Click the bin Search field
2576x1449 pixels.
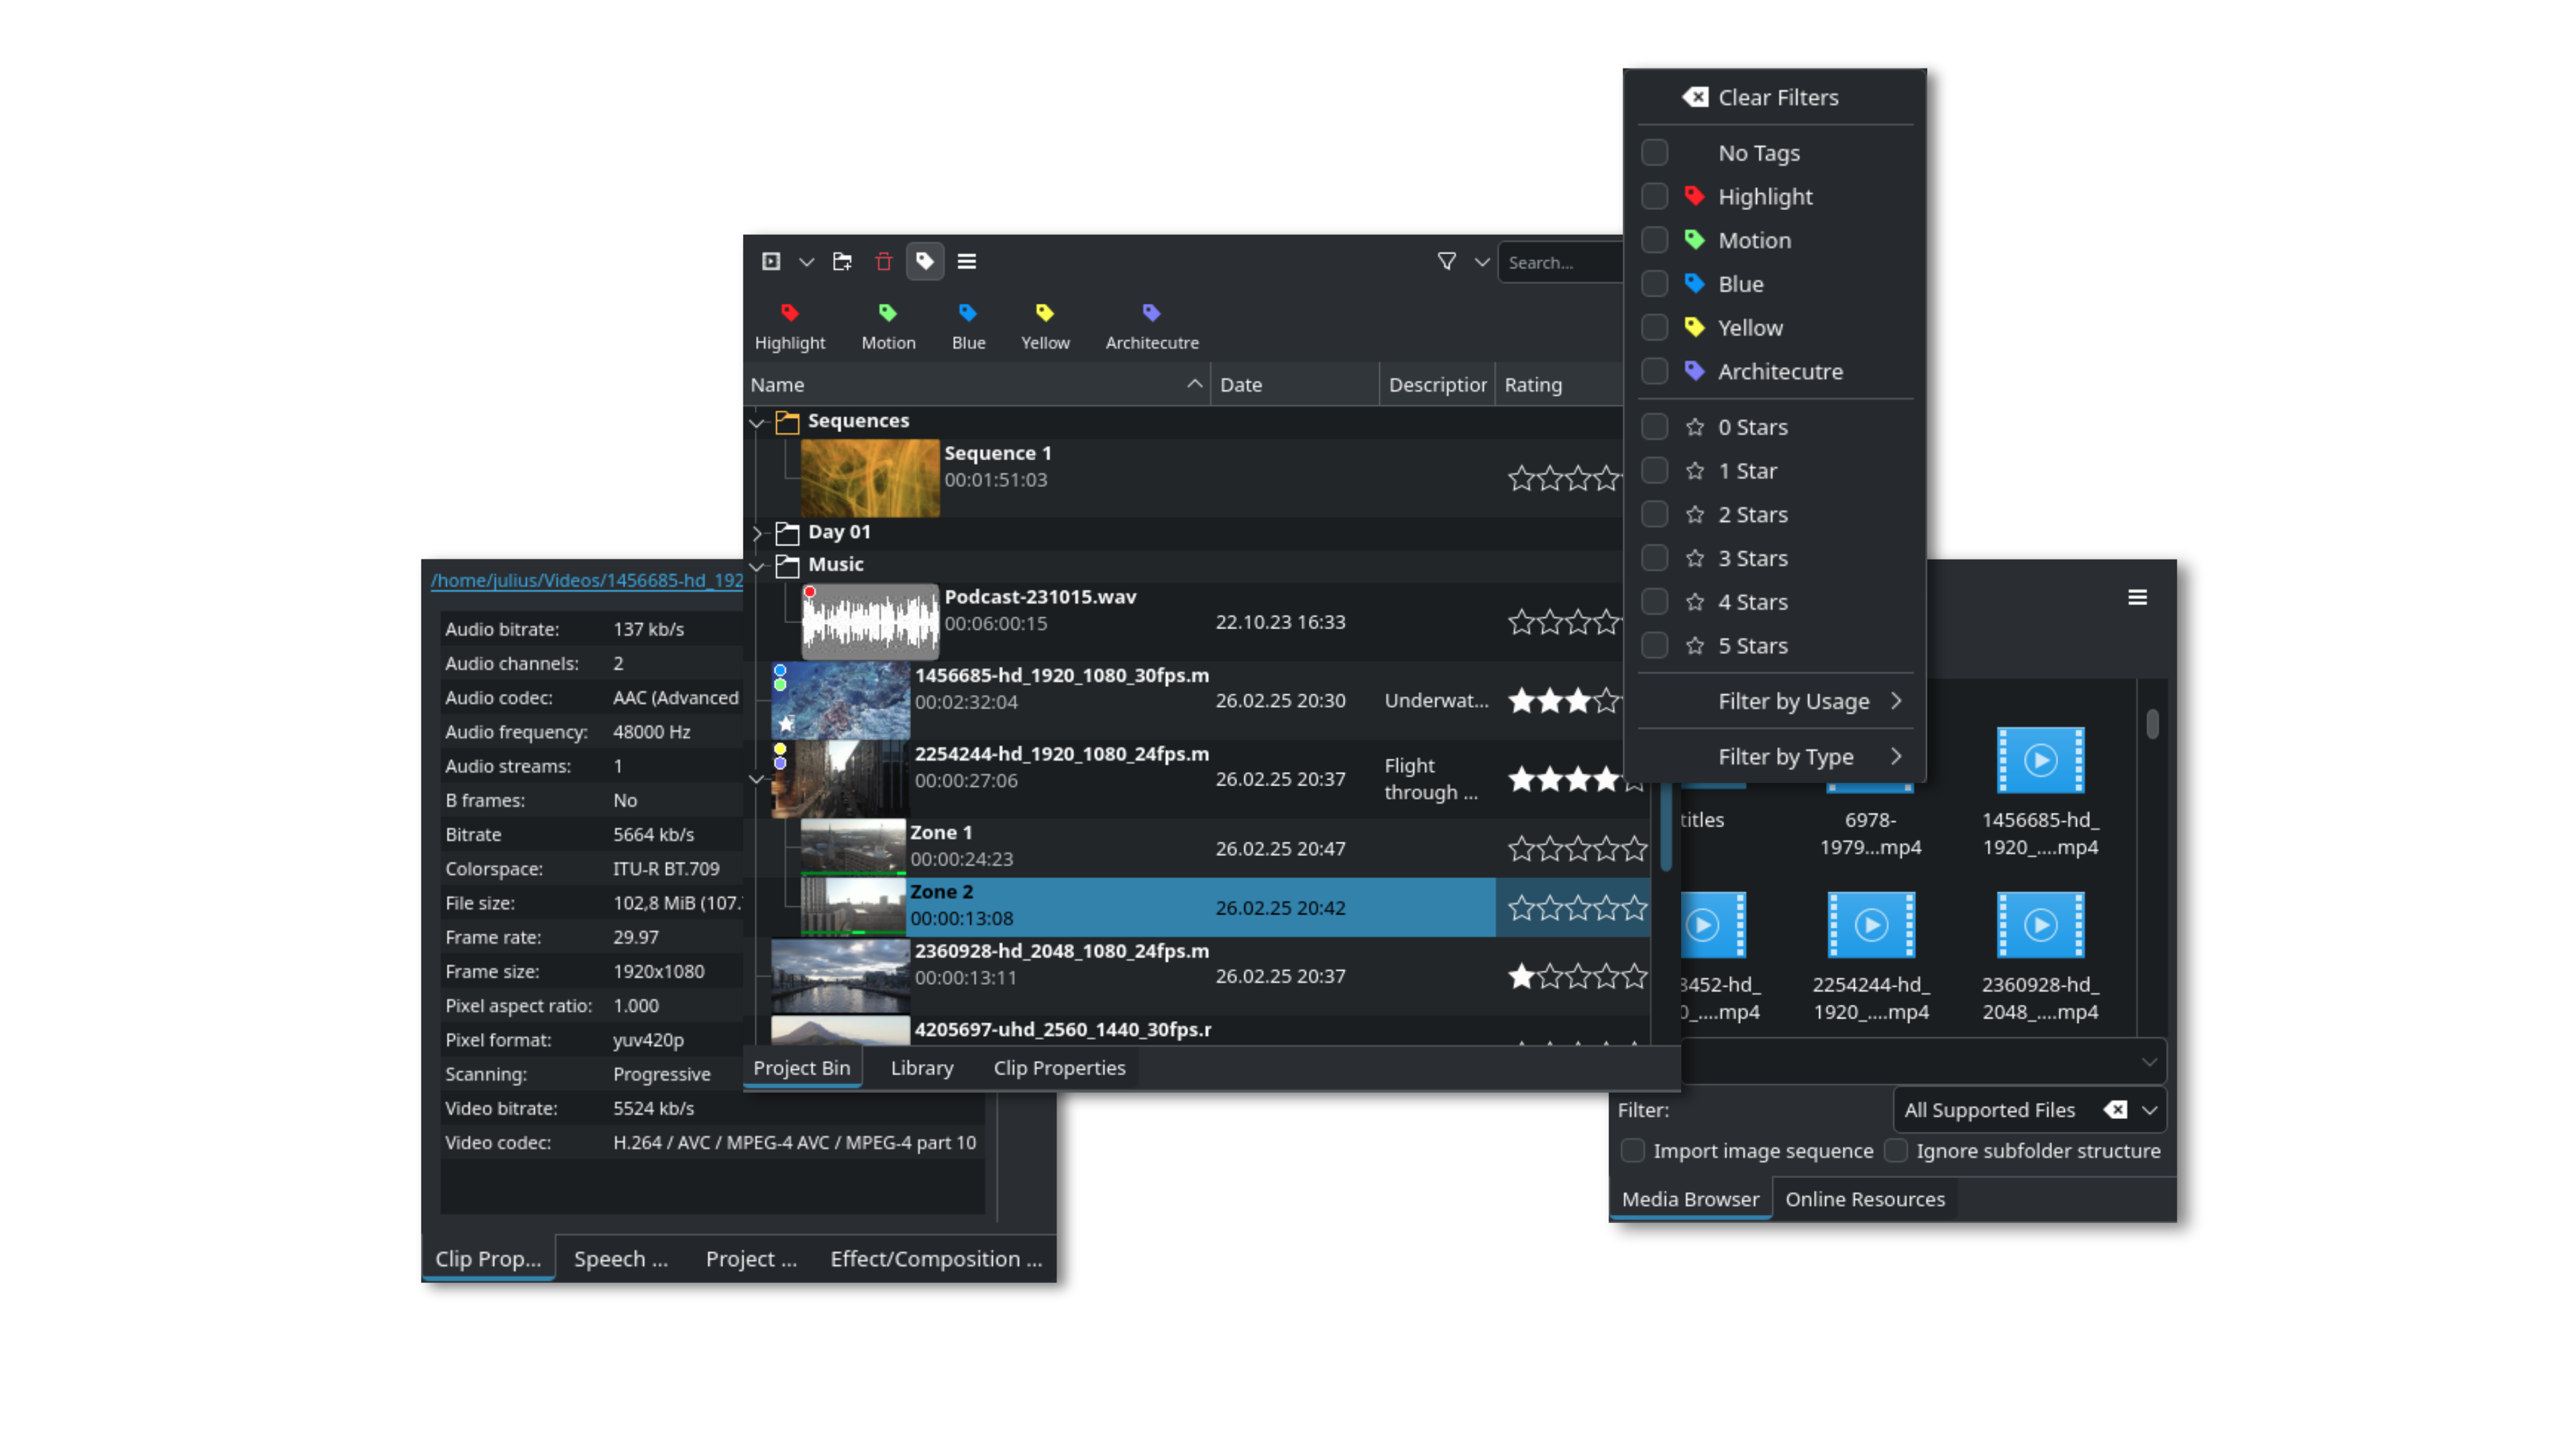1560,262
